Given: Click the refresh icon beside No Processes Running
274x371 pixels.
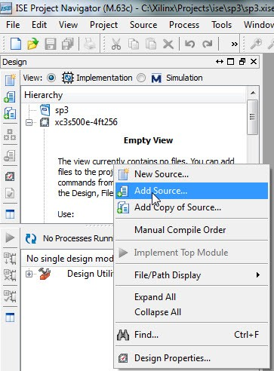Looking at the screenshot, I should pyautogui.click(x=31, y=238).
